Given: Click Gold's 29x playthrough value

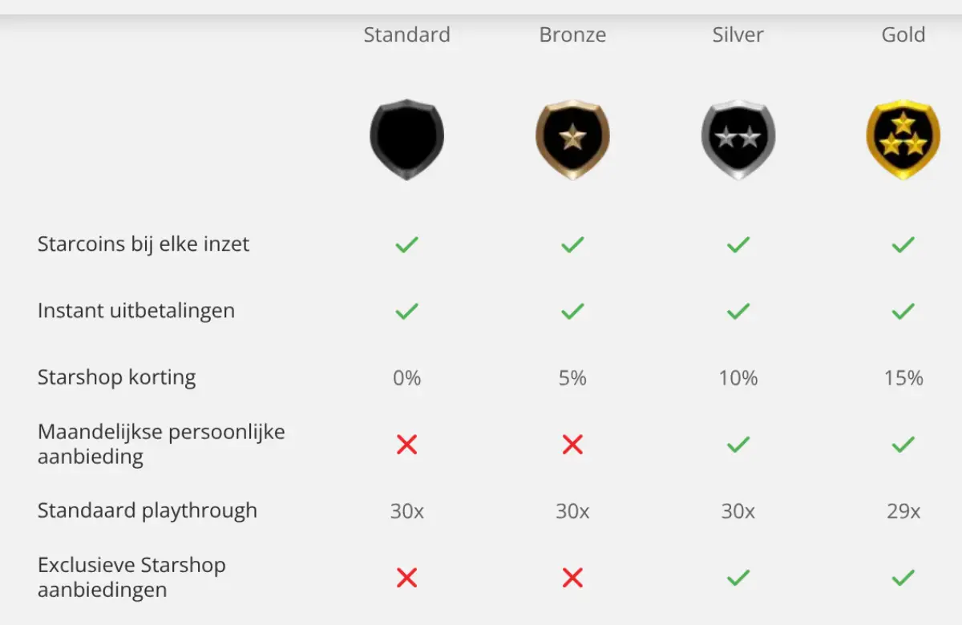Looking at the screenshot, I should [903, 510].
